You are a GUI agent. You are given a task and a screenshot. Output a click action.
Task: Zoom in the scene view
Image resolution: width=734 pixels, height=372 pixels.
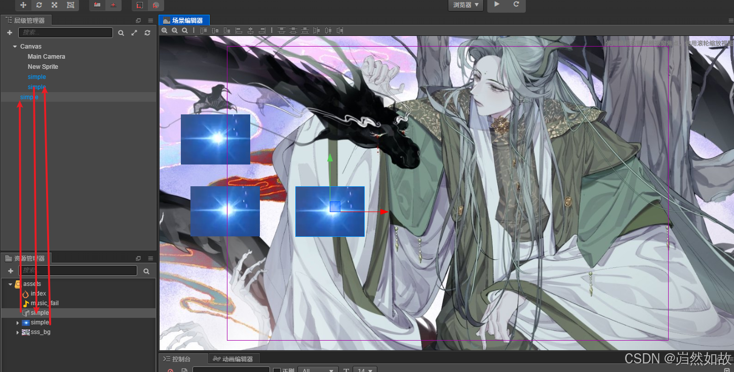[x=165, y=31]
